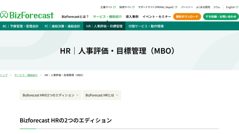
Task: Open the 導入事例 menu item
Action: (132, 17)
